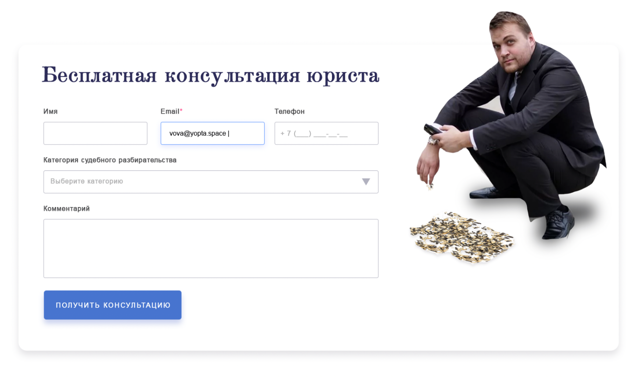This screenshot has height=381, width=638.
Task: Click the pile of sunflower seeds image
Action: (462, 237)
